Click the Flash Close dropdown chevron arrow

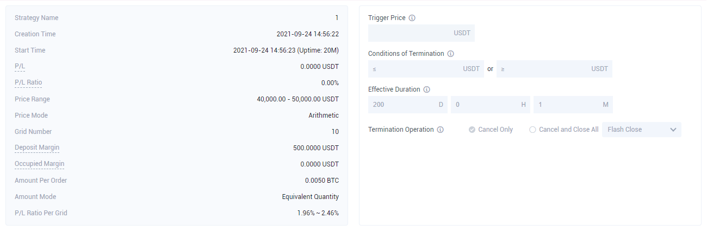pos(673,130)
